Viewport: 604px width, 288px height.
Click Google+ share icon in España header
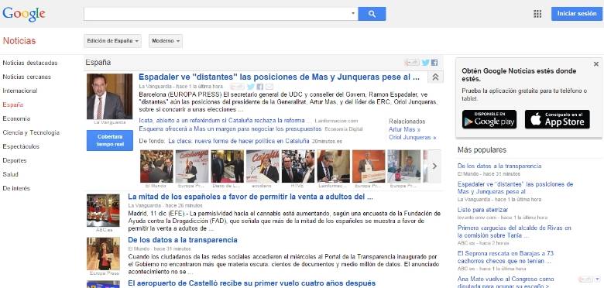pyautogui.click(x=412, y=63)
